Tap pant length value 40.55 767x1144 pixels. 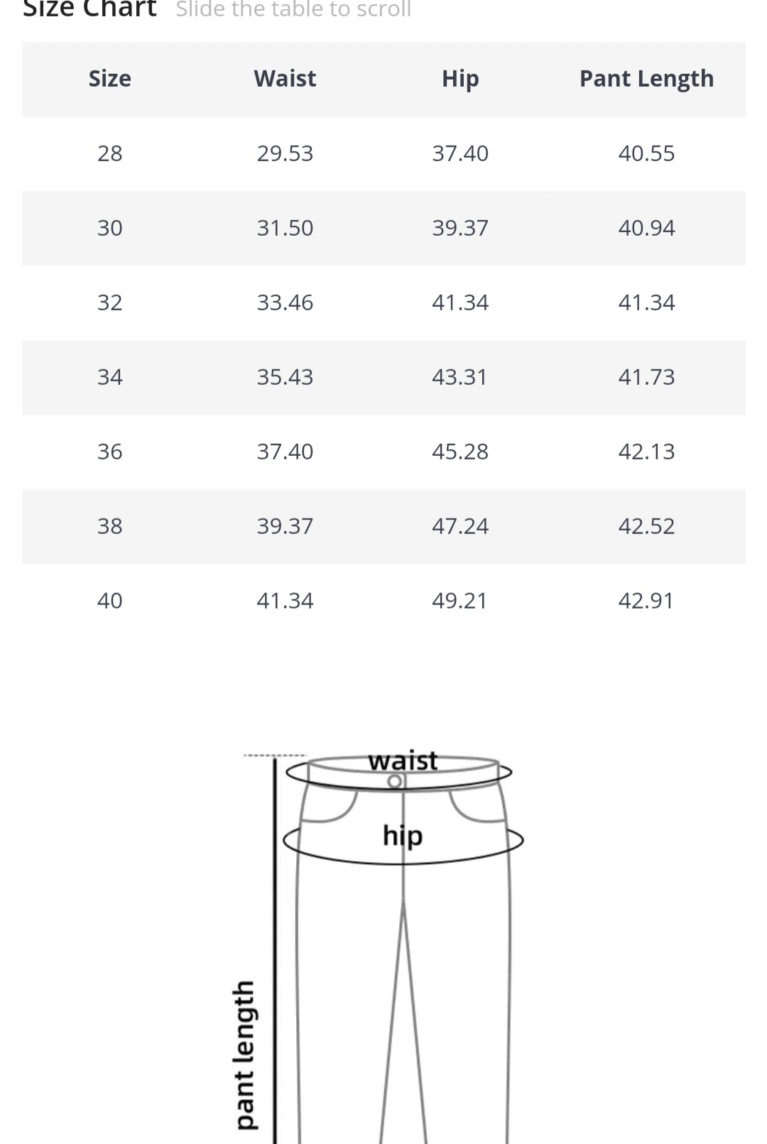point(646,153)
